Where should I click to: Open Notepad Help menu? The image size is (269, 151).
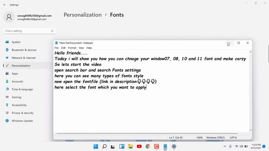point(89,48)
